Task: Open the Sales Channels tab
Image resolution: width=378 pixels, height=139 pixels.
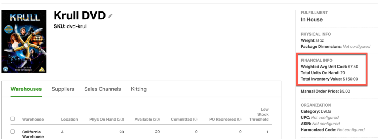Action: coord(103,89)
